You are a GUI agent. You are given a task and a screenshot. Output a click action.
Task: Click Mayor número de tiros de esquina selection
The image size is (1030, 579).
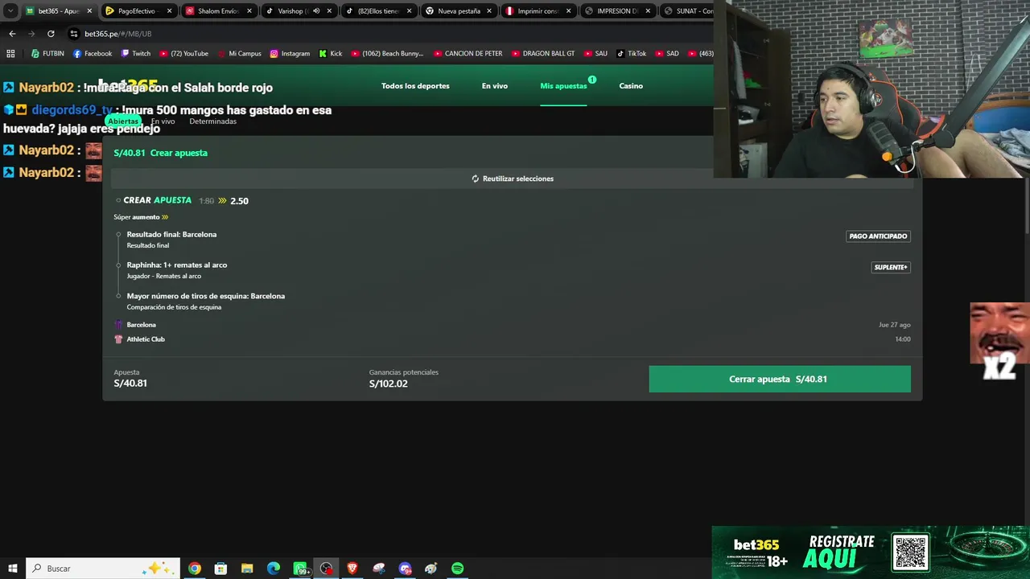[x=206, y=296]
